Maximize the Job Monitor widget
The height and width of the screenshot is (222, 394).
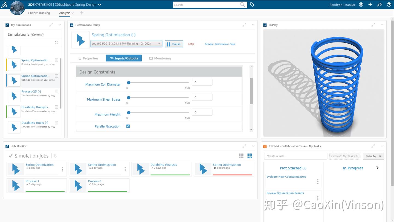pyautogui.click(x=244, y=146)
